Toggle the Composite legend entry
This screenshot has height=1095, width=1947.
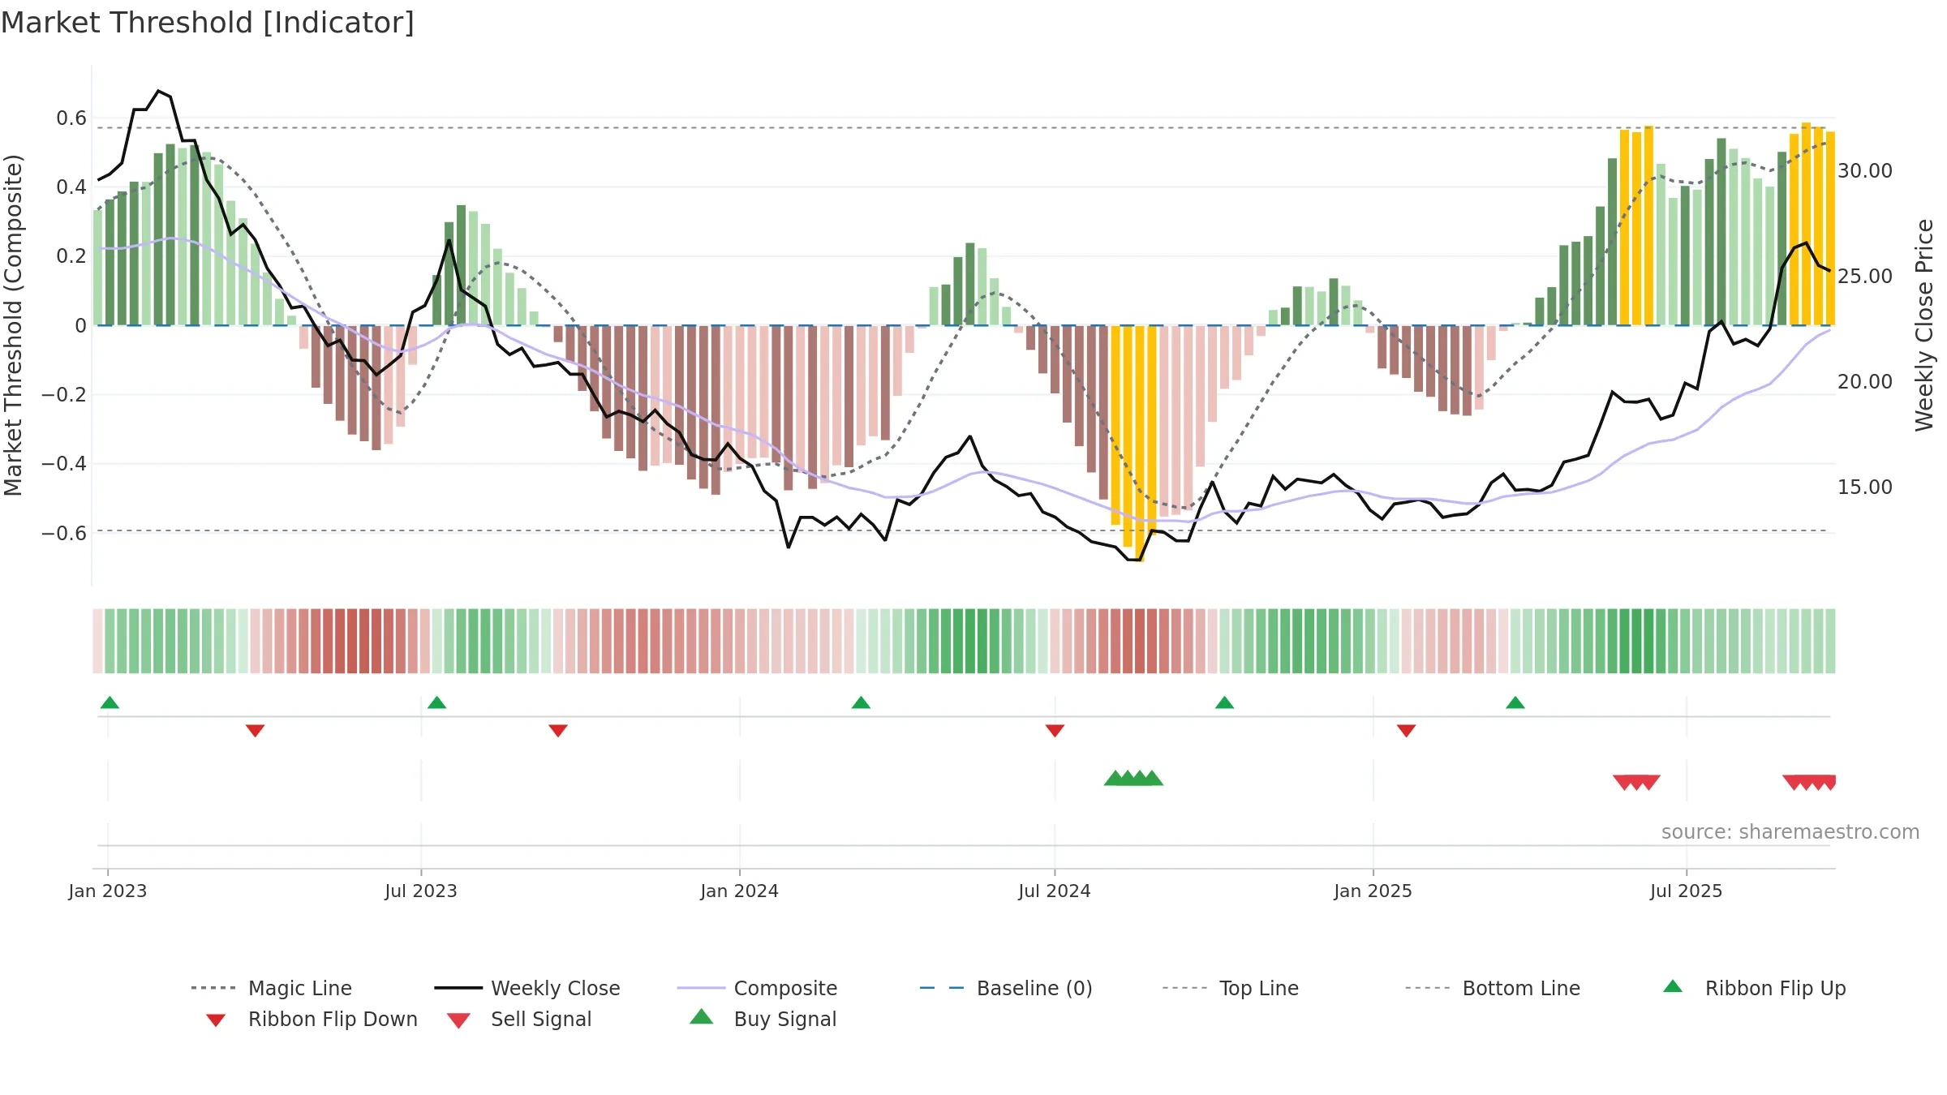pos(757,988)
